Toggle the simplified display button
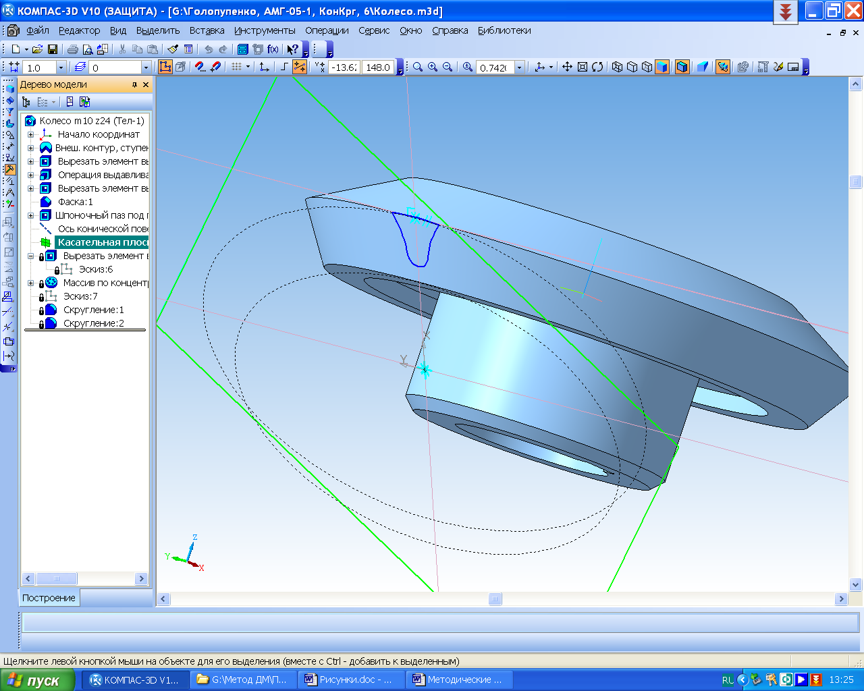Image resolution: width=864 pixels, height=691 pixels. (x=723, y=67)
